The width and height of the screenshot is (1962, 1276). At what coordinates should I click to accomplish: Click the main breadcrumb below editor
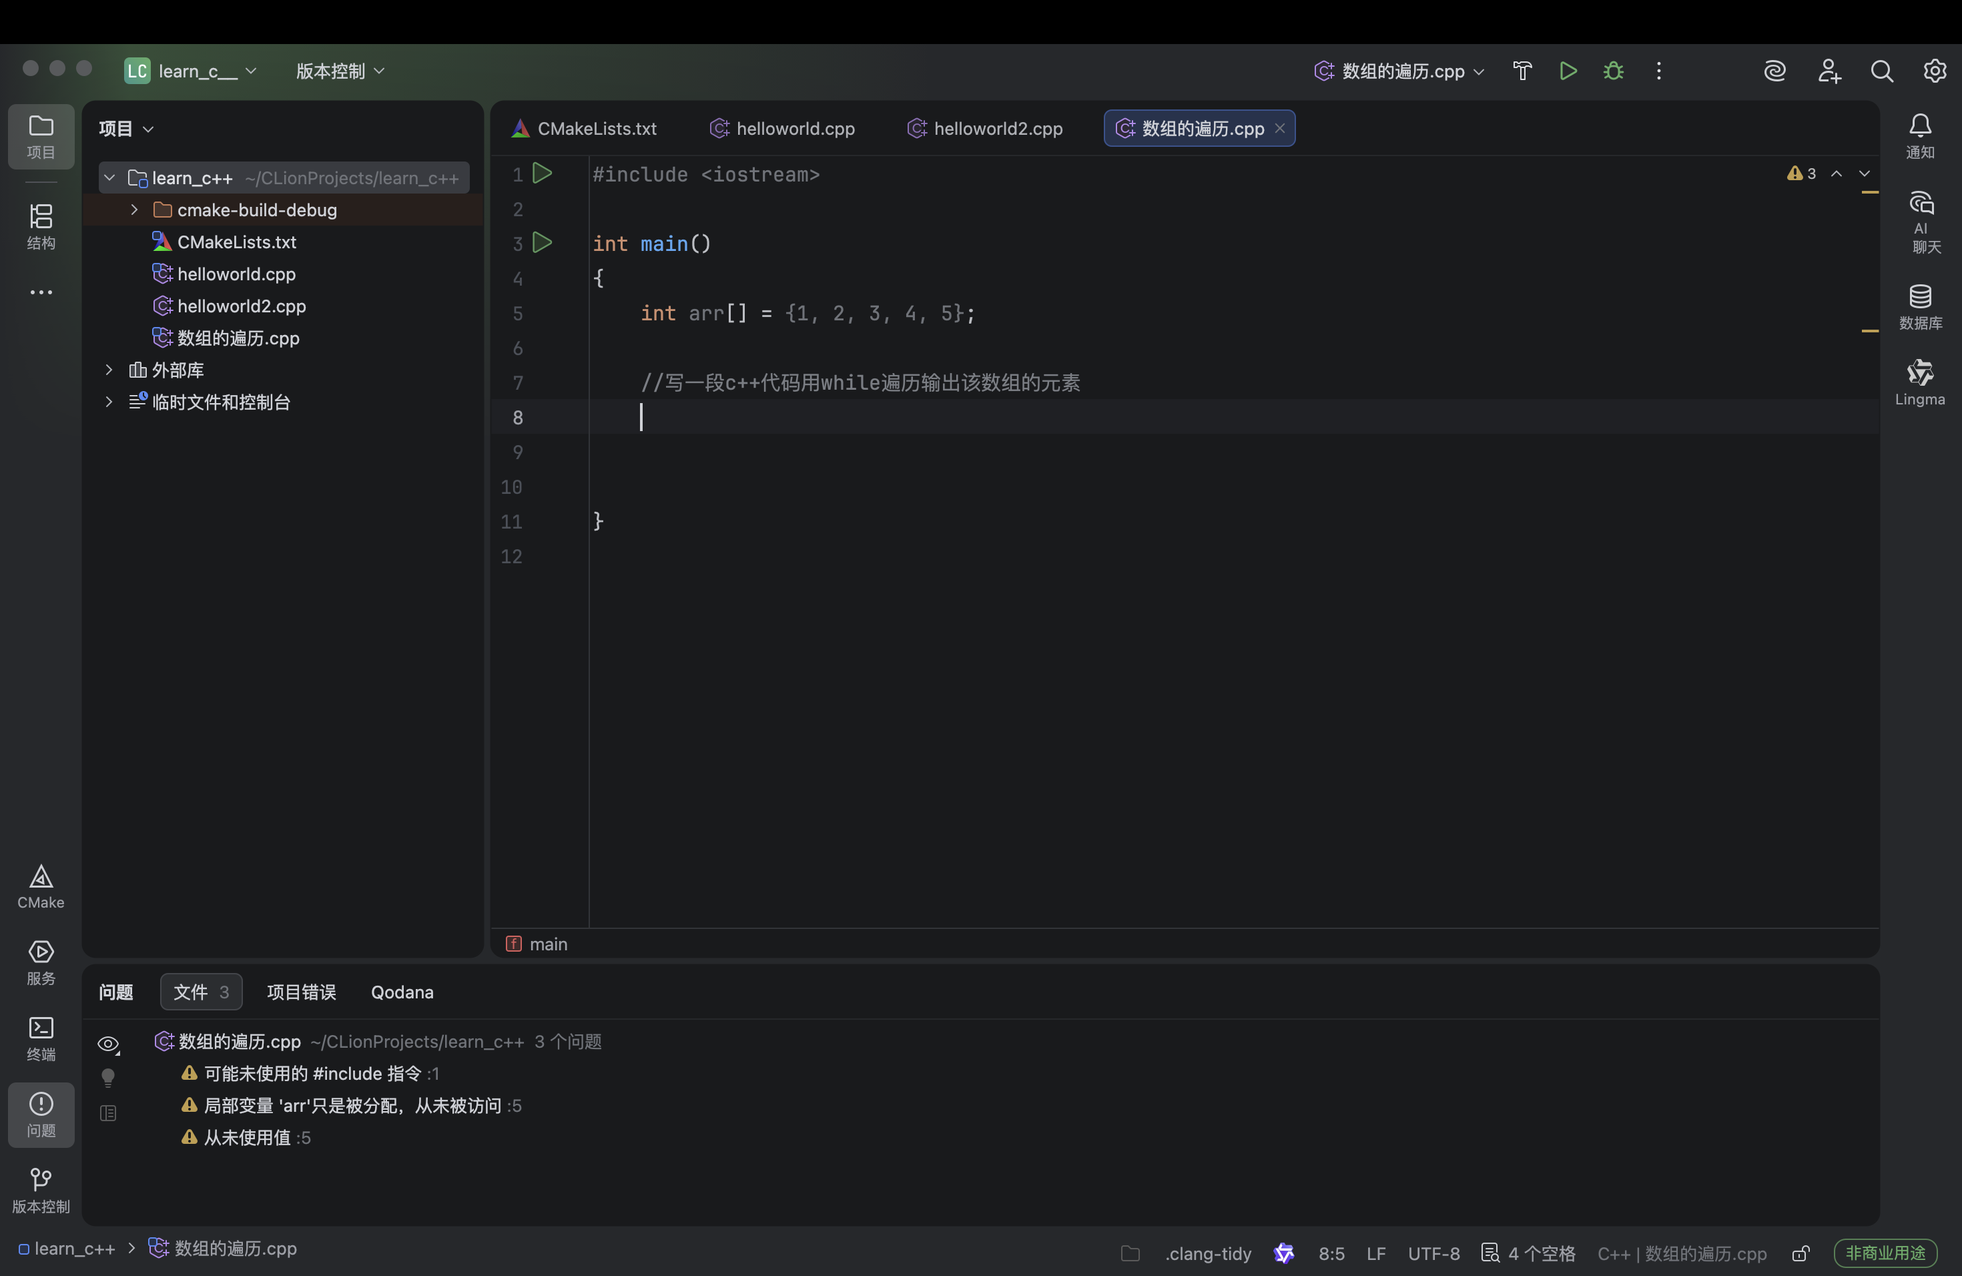click(x=547, y=944)
